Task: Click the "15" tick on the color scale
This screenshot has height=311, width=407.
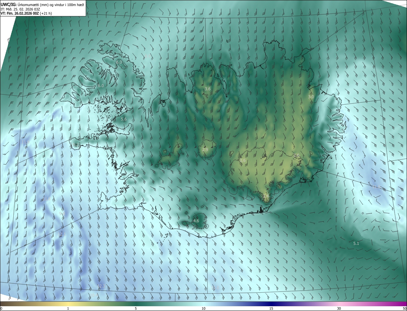Action: [x=271, y=308]
